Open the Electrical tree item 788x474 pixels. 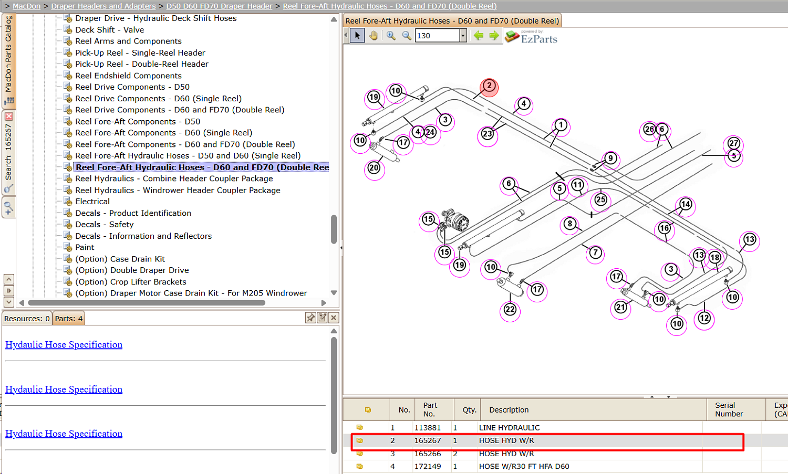[x=92, y=202]
